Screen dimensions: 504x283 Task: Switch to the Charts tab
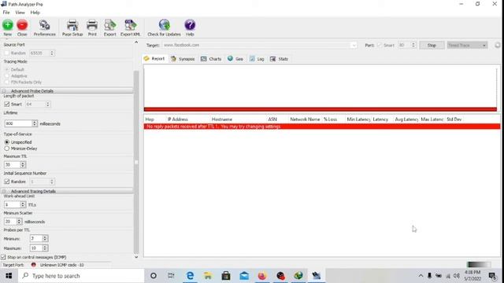click(211, 59)
